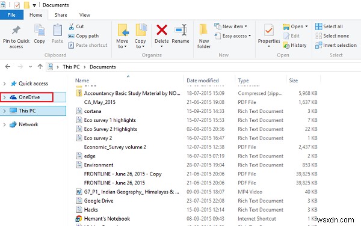Image resolution: width=361 pixels, height=226 pixels.
Task: Switch to the View ribbon tab
Action: click(85, 15)
